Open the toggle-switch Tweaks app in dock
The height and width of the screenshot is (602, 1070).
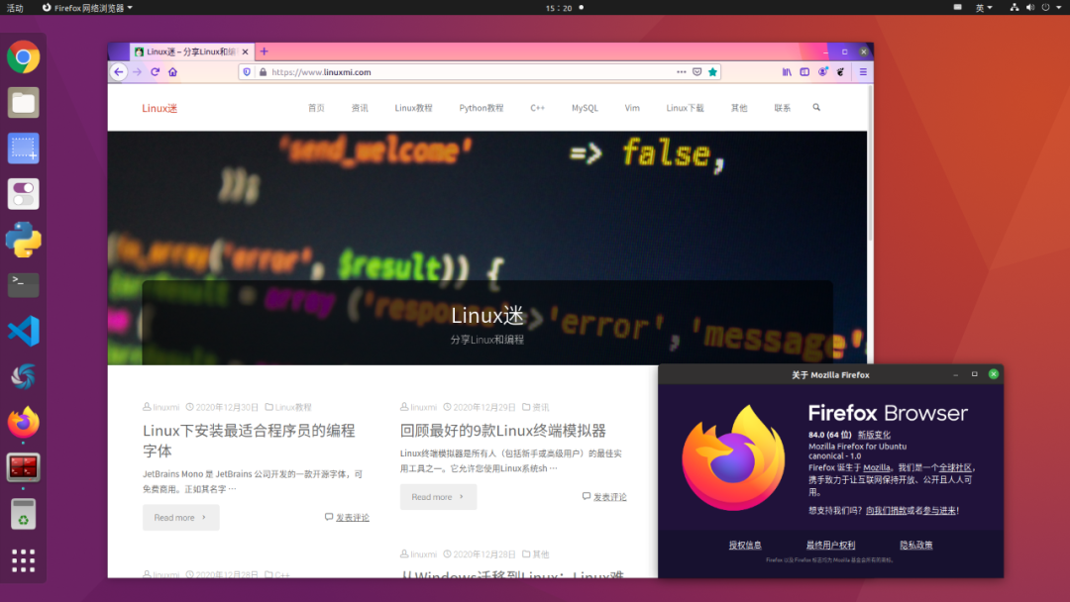(x=23, y=194)
